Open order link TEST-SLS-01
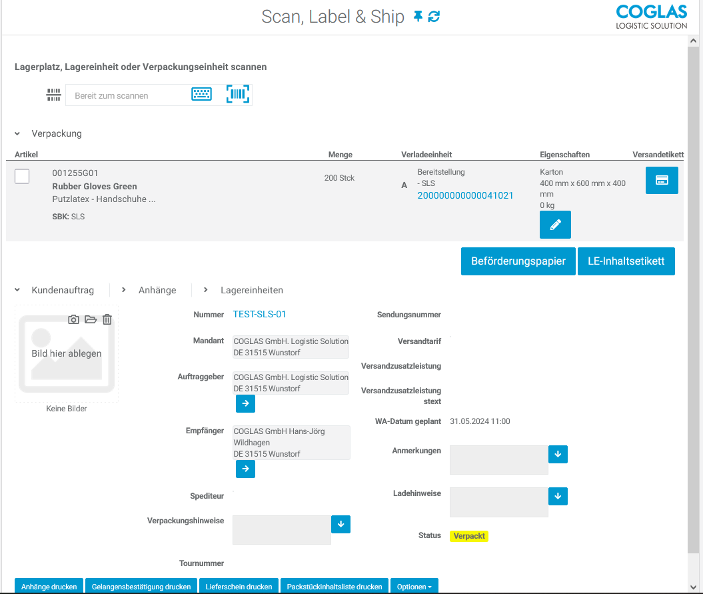703x594 pixels. [259, 314]
